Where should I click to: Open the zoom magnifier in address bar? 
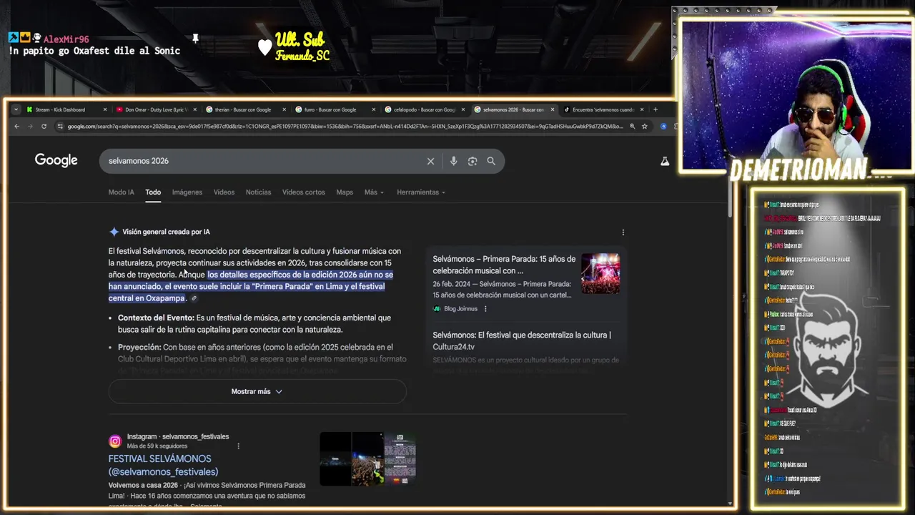click(x=632, y=127)
